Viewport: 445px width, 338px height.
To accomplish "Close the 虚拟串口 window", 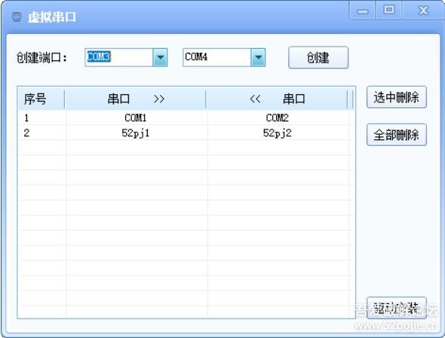I will [423, 11].
